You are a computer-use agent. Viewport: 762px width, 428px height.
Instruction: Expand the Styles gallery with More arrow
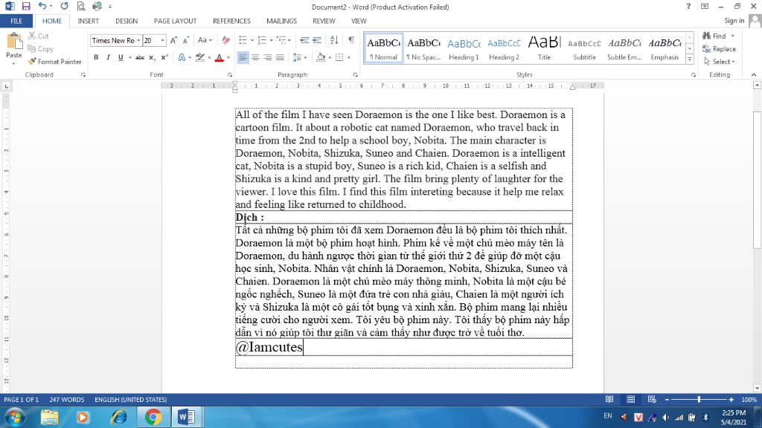tap(690, 61)
